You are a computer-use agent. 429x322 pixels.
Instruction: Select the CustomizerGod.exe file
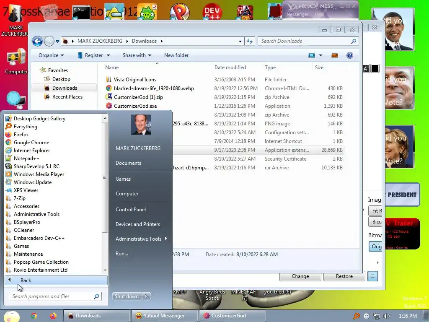[x=135, y=106]
